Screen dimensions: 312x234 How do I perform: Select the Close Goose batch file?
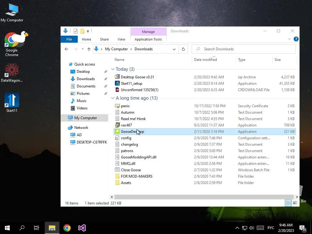pos(131,170)
